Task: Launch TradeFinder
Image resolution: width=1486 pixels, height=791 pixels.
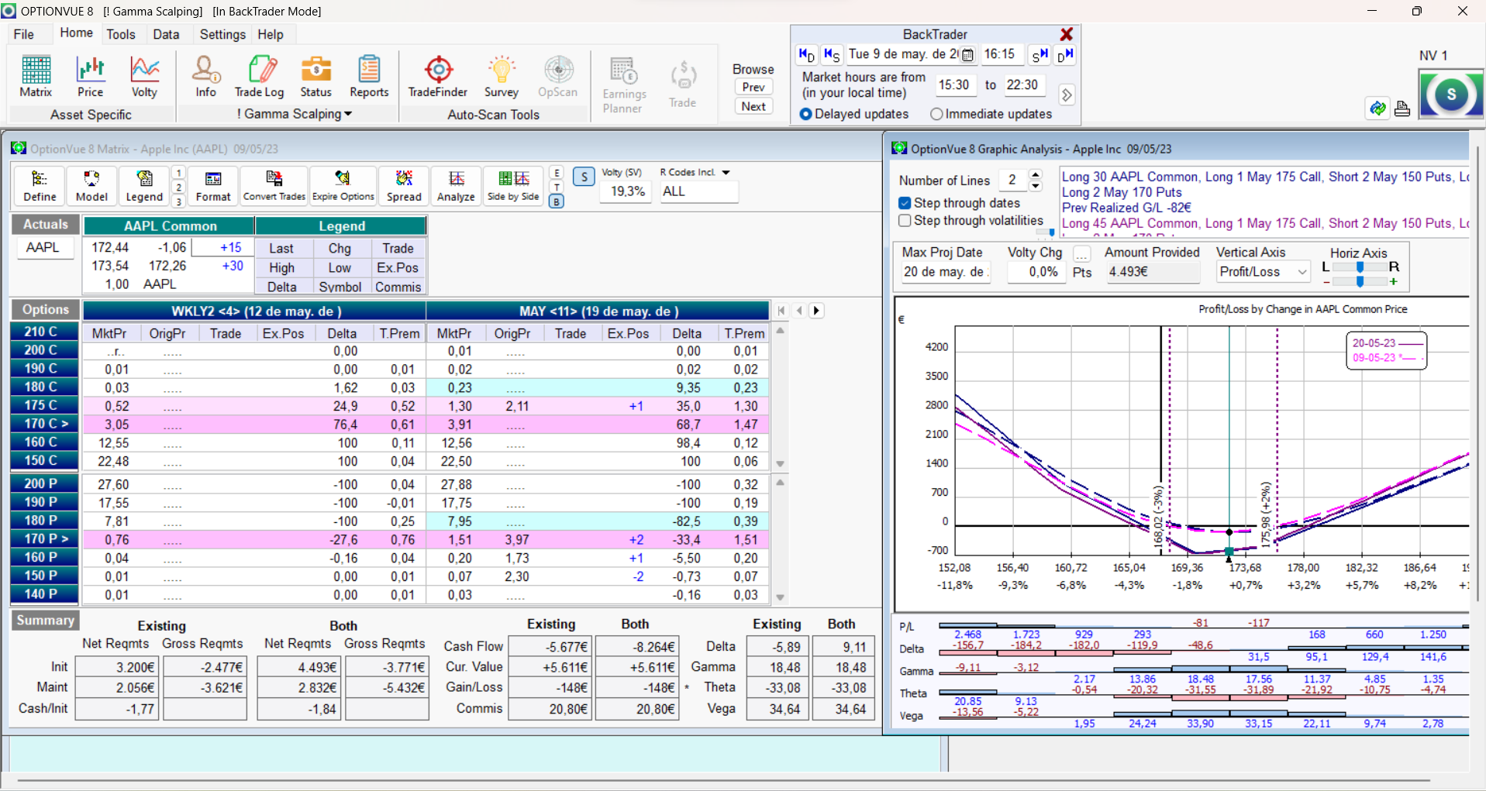Action: pos(438,77)
